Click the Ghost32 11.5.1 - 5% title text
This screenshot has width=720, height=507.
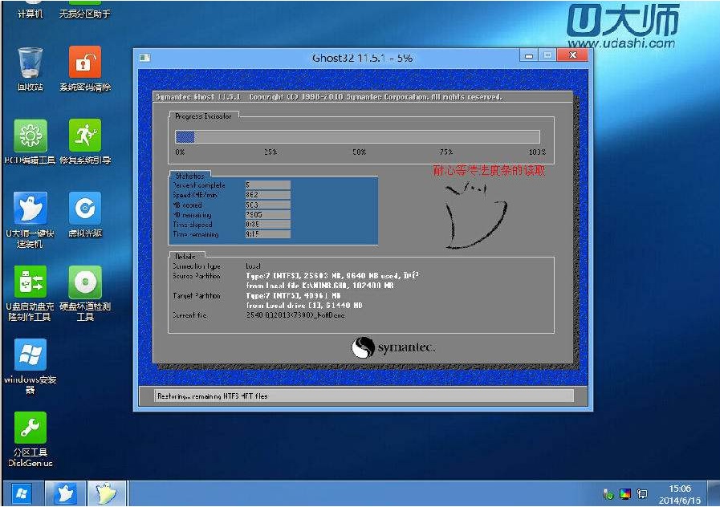[x=362, y=59]
